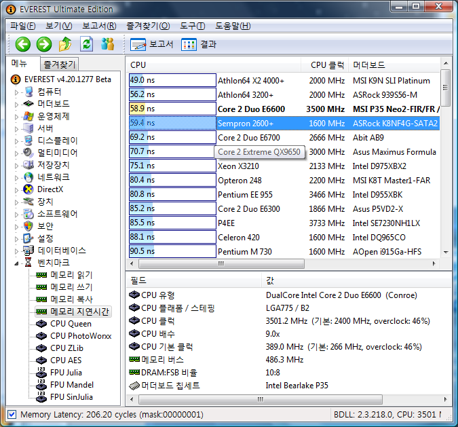Collapse the 벤치마크 tree node
Viewport: 458px width, 427px height.
(17, 263)
